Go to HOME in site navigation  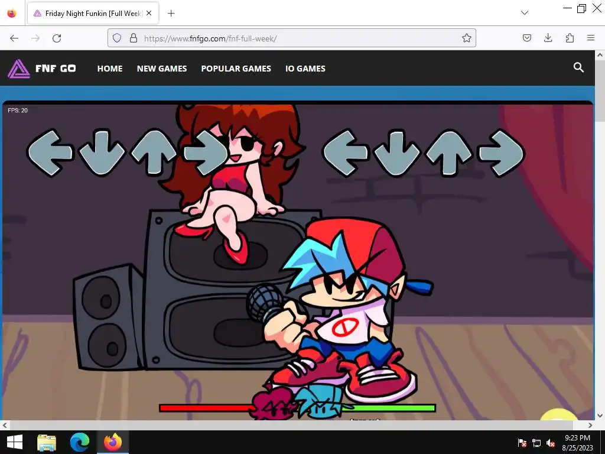(110, 69)
